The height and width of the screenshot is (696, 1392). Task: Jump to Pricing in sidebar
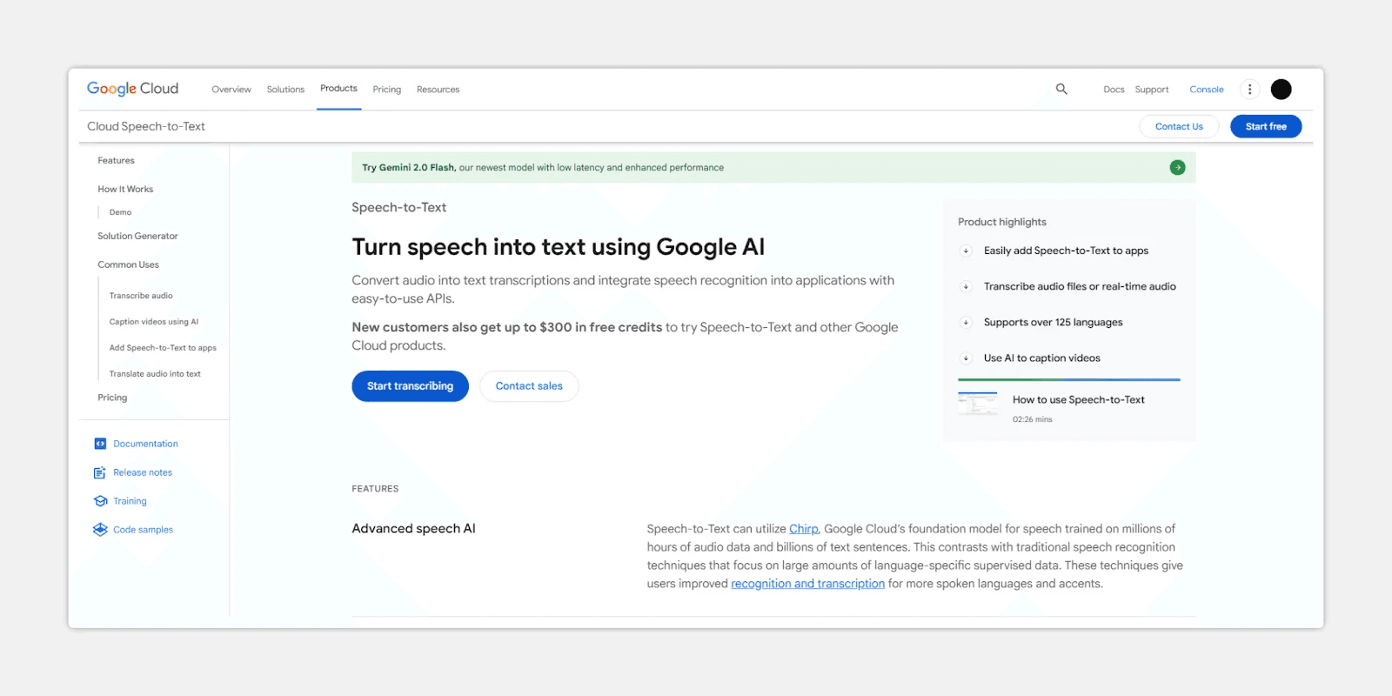(112, 398)
